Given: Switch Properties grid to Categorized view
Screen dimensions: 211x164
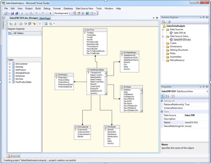Looking at the screenshot, I should [163, 96].
